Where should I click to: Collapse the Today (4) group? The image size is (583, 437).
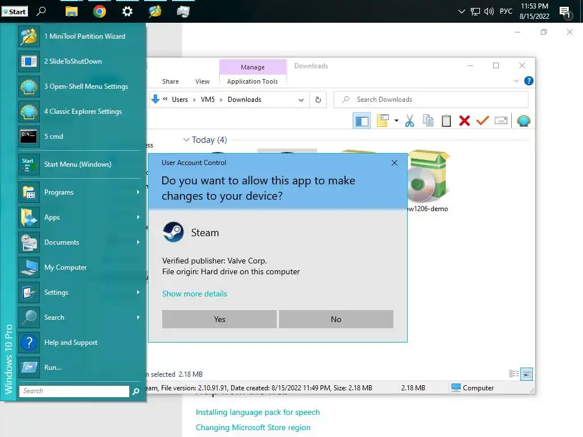pos(186,140)
